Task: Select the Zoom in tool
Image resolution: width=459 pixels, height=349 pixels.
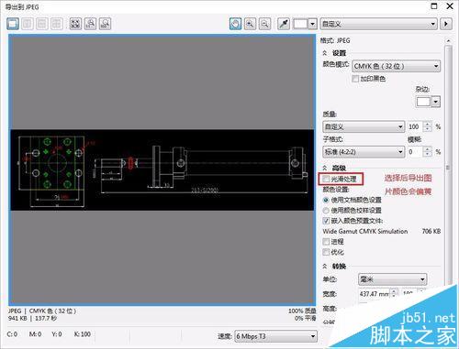Action: click(250, 24)
